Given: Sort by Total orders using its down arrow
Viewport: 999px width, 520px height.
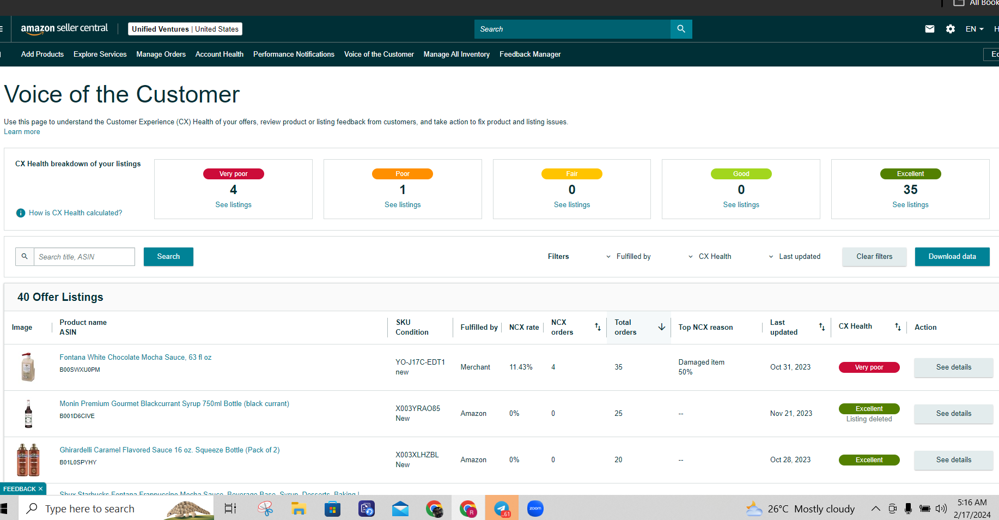Looking at the screenshot, I should click(x=662, y=327).
